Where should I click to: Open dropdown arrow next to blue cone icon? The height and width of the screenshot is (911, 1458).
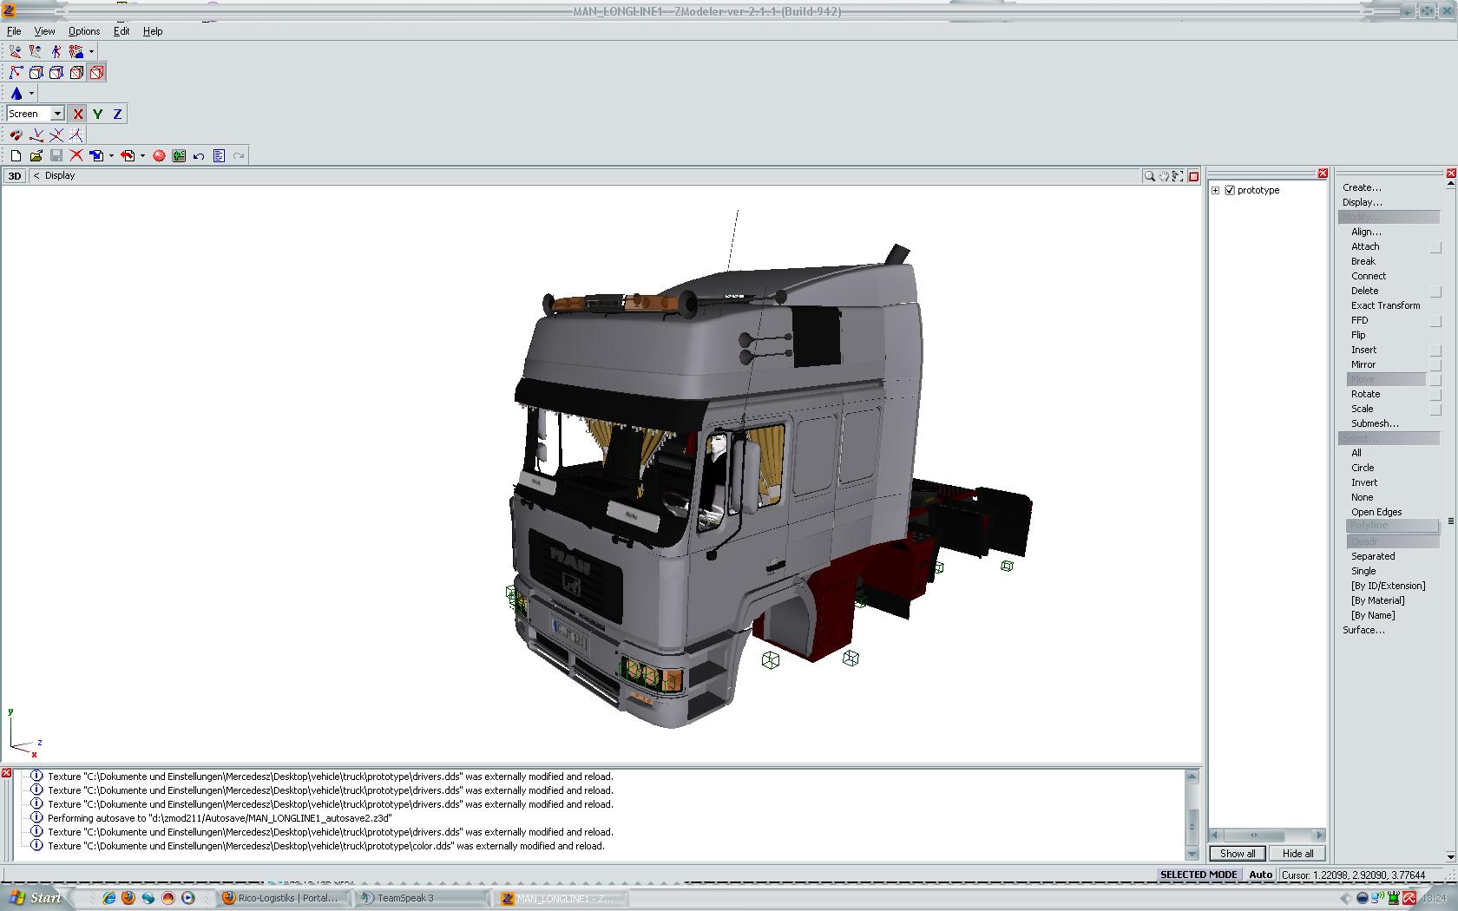point(31,94)
